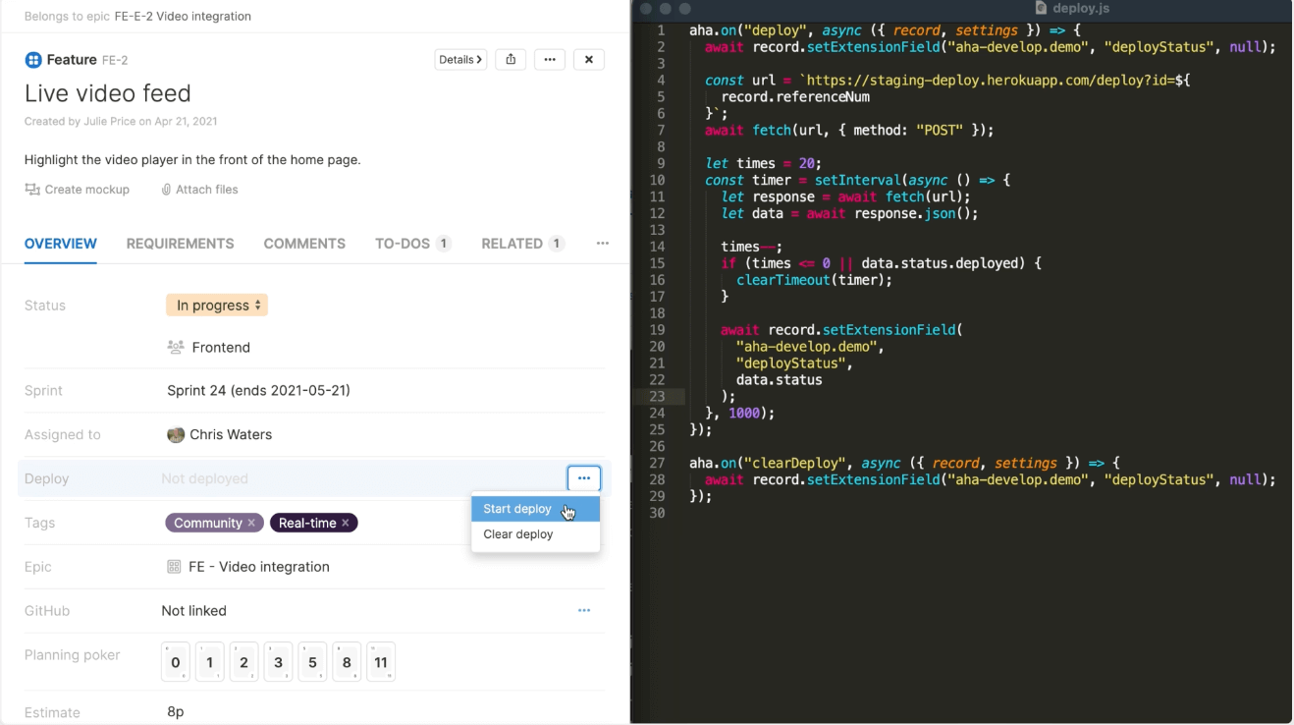This screenshot has height=725, width=1294.
Task: Click the share/export icon button
Action: (511, 60)
